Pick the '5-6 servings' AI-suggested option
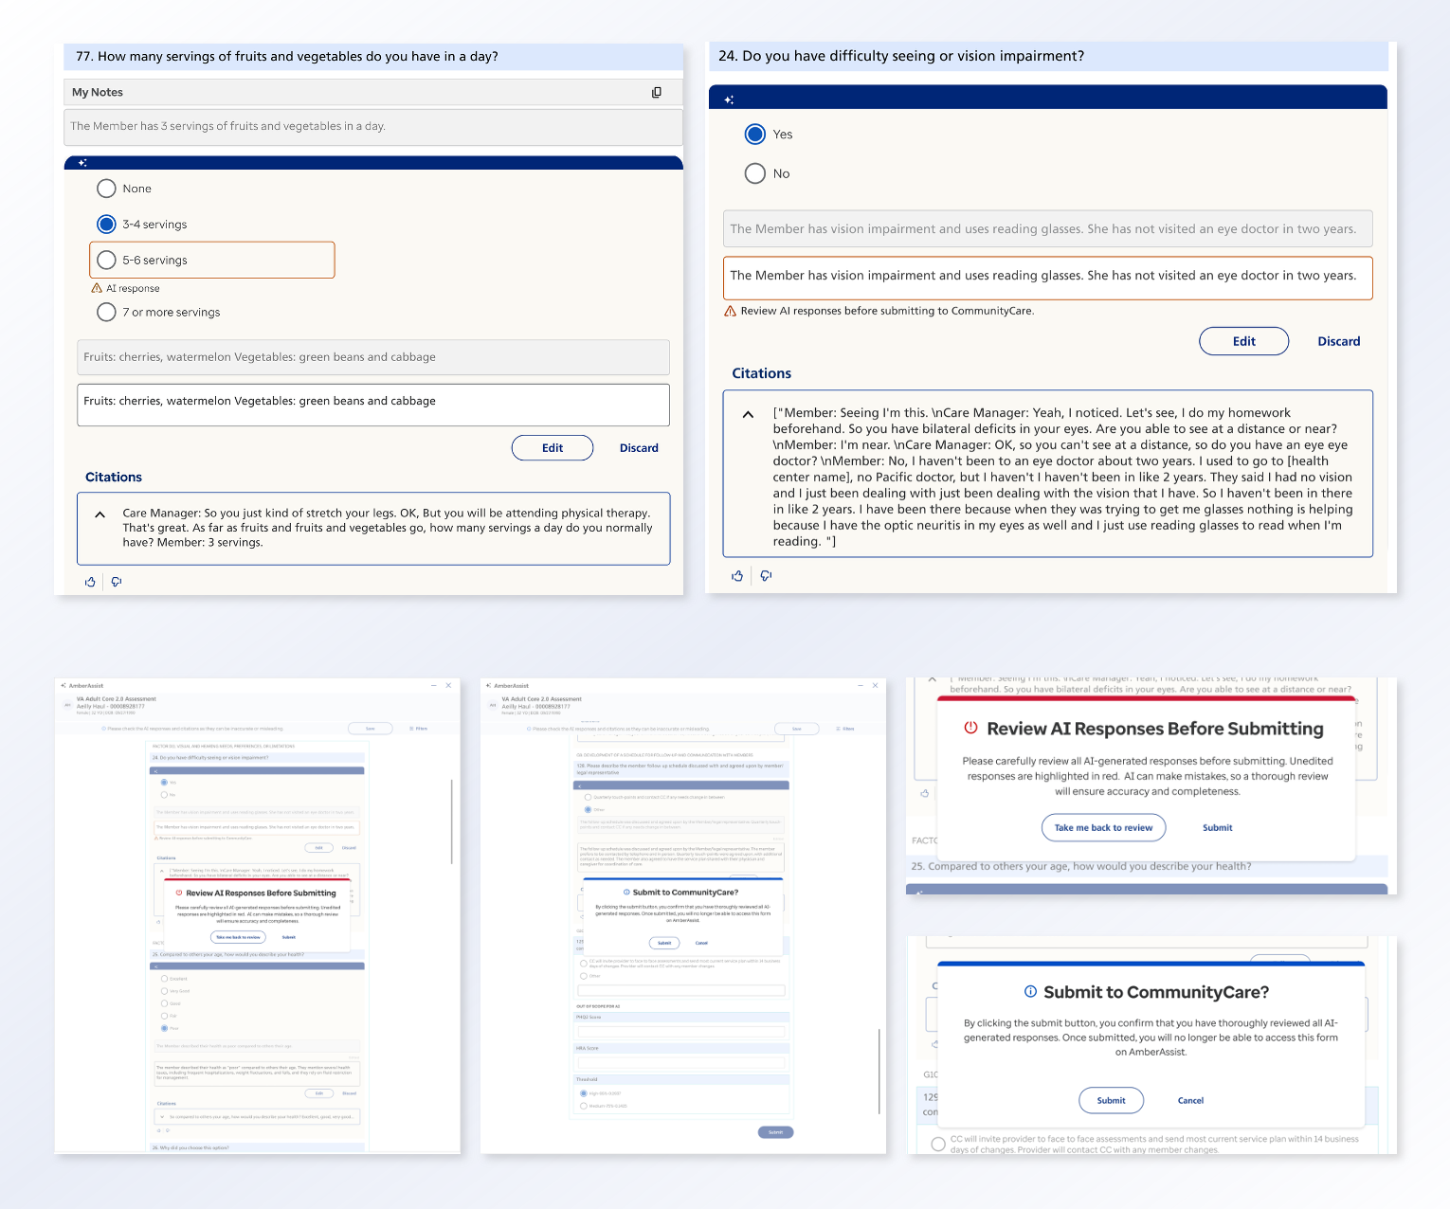Viewport: 1450px width, 1209px height. pos(106,260)
